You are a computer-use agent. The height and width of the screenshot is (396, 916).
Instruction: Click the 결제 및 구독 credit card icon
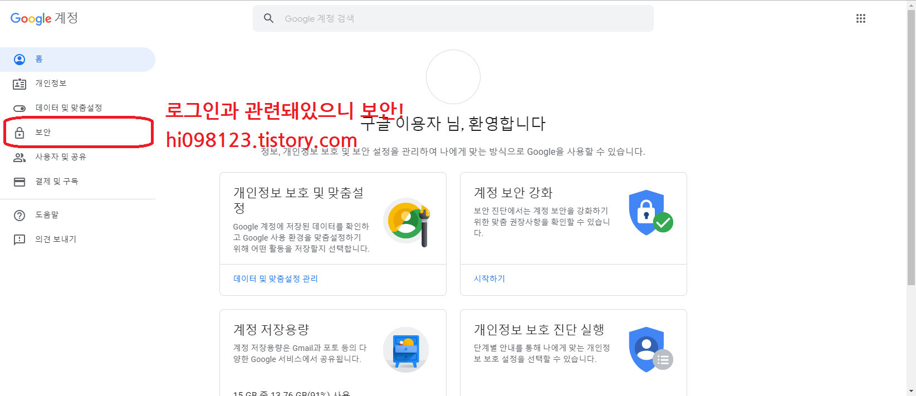[19, 182]
